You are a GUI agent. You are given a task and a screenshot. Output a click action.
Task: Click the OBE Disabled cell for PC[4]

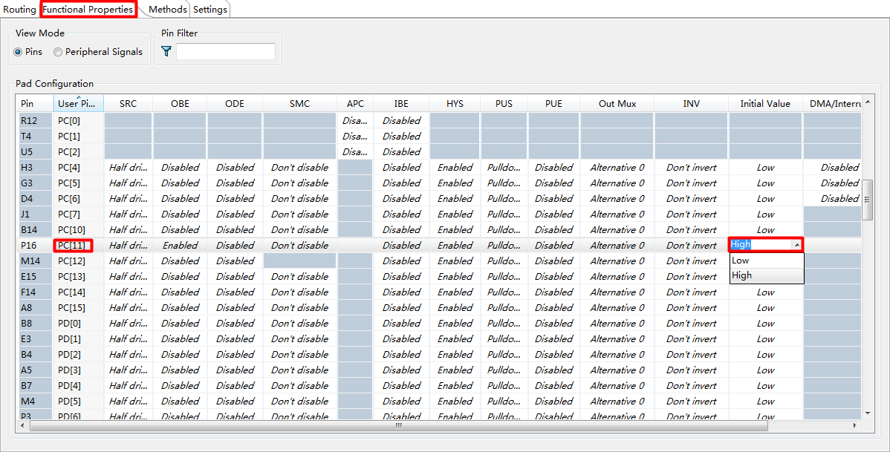180,167
